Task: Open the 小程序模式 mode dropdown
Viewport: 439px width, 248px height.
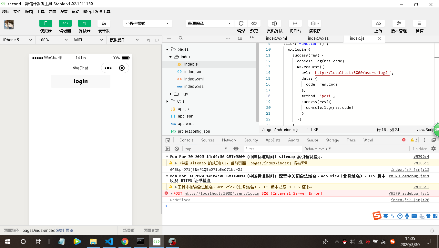Action: click(x=148, y=23)
